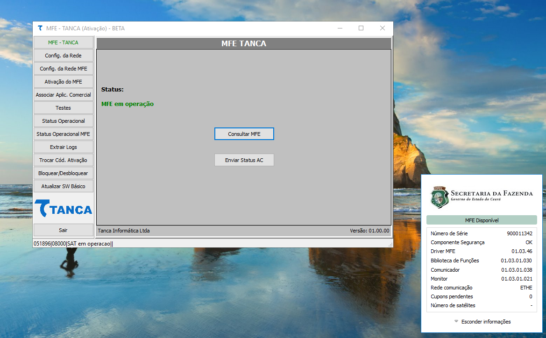Click the Tanca app icon in the title bar
Image resolution: width=546 pixels, height=338 pixels.
(x=40, y=28)
